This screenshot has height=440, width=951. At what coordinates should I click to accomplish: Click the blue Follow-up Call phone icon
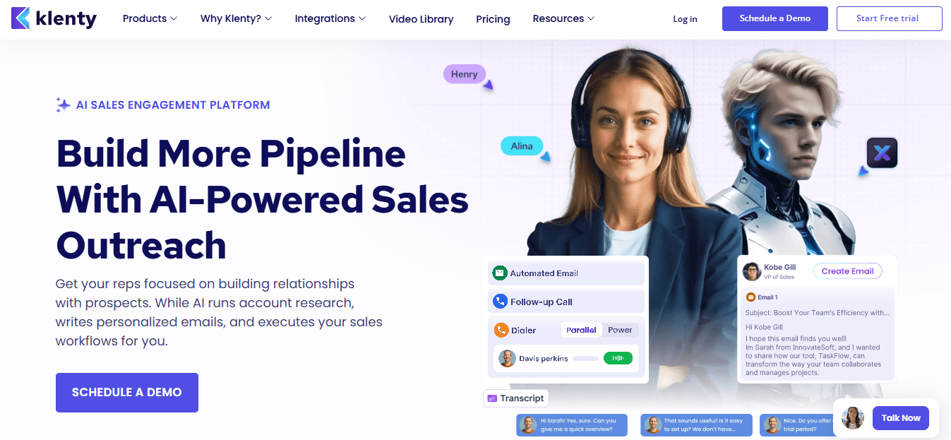click(500, 302)
